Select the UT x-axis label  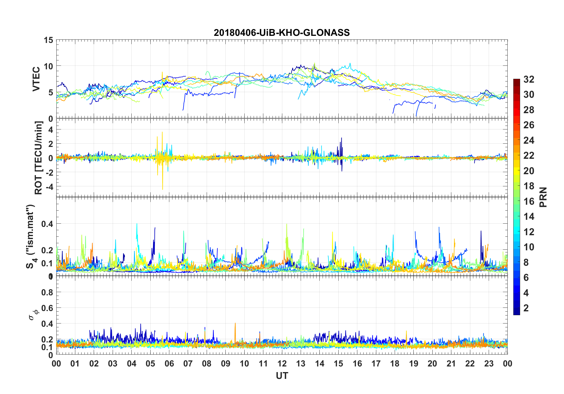[x=282, y=376]
